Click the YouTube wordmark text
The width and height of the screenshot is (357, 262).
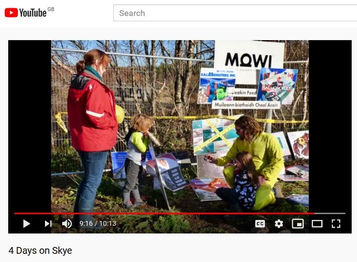tap(33, 13)
